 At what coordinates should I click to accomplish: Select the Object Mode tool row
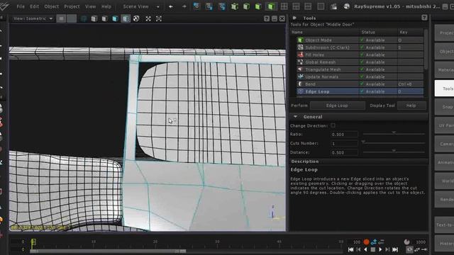[360, 40]
